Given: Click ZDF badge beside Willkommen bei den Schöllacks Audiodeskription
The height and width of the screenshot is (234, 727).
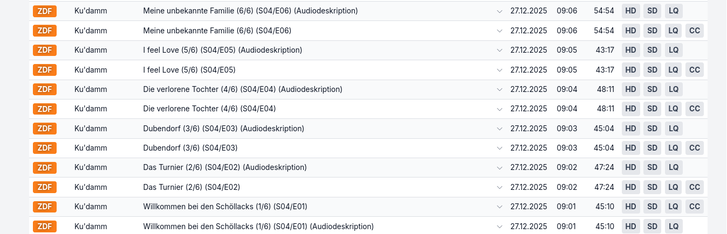Looking at the screenshot, I should click(x=45, y=226).
